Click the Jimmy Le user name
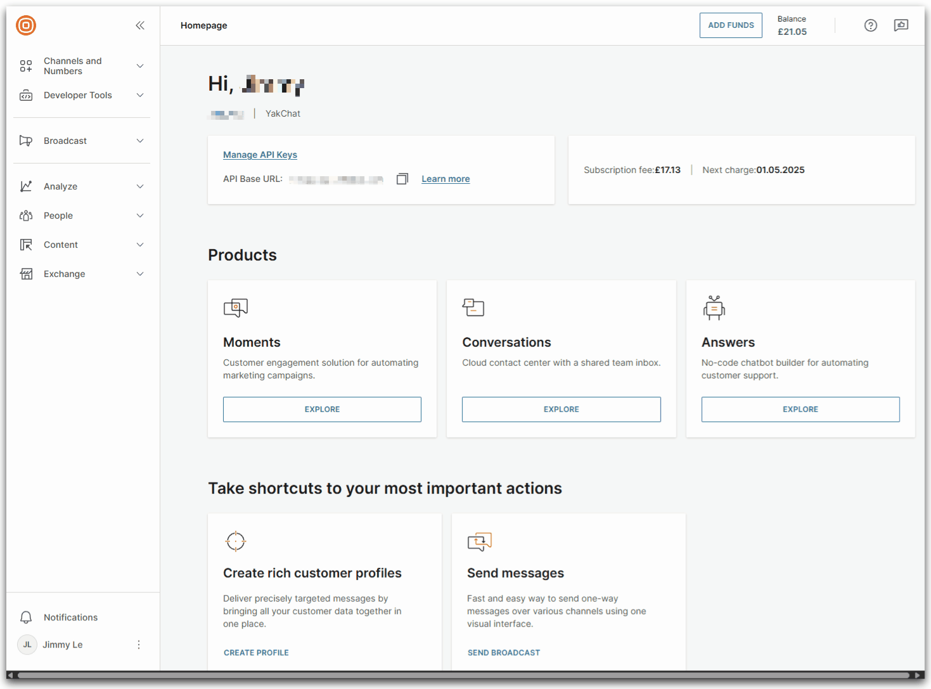931x689 pixels. 63,645
